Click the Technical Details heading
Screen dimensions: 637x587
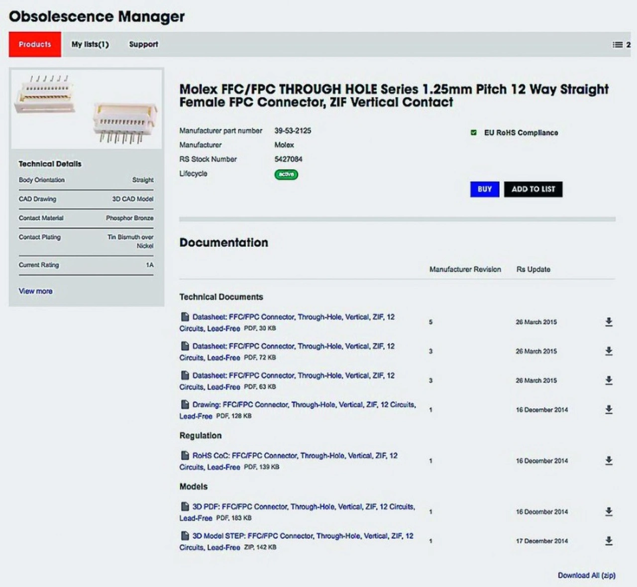(50, 164)
